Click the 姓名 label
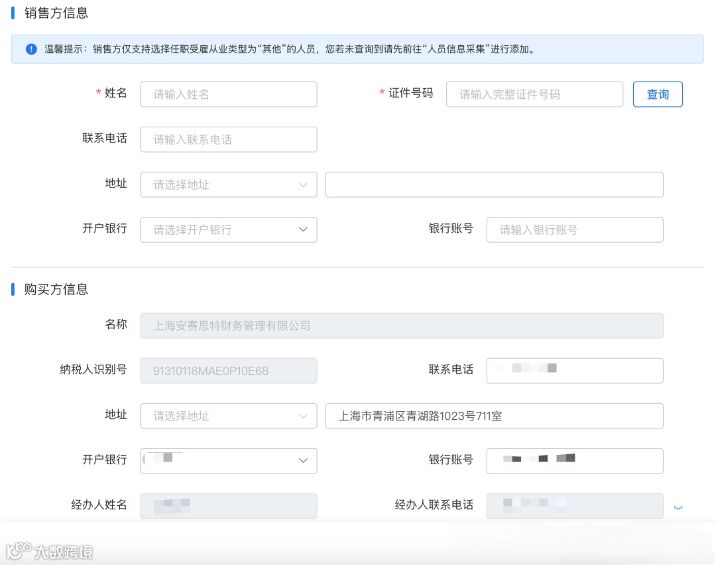Viewport: 716px width, 565px height. tap(115, 93)
